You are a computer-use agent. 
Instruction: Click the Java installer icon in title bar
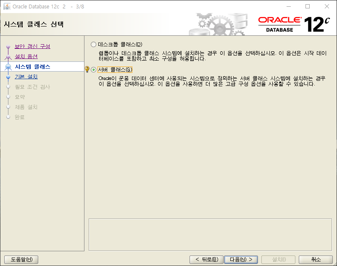click(x=7, y=6)
